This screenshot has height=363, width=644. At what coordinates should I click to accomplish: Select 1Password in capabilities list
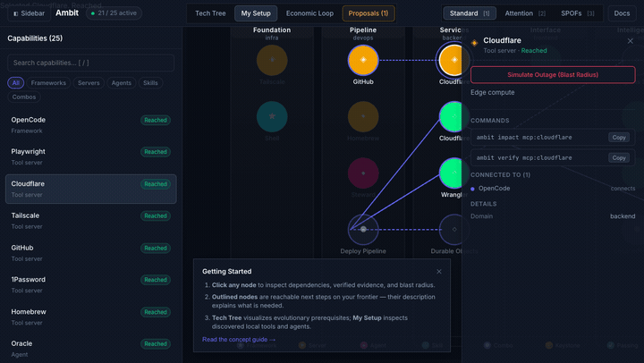90,284
